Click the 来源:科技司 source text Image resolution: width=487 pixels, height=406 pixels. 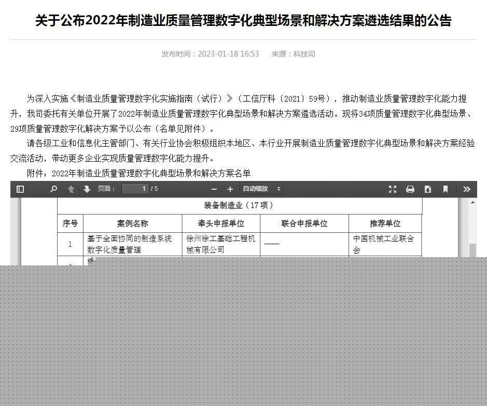(x=293, y=54)
